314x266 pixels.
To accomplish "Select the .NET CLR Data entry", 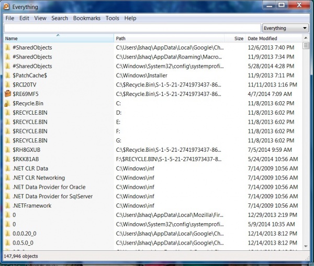I will (x=30, y=168).
